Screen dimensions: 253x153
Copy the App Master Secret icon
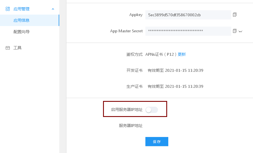pyautogui.click(x=235, y=31)
